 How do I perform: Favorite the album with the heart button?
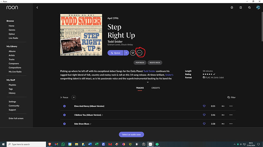click(133, 53)
